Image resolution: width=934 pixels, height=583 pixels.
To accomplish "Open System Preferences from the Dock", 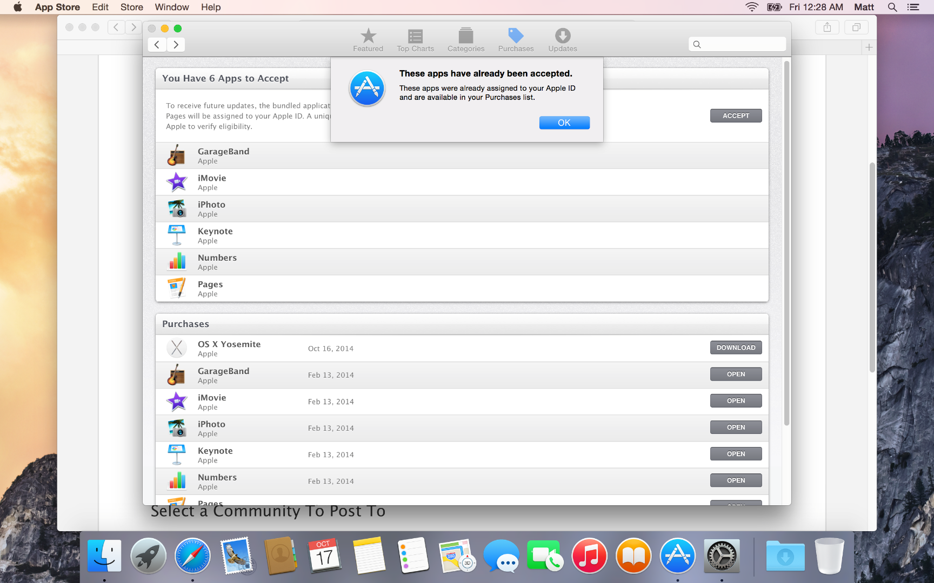I will tap(722, 555).
